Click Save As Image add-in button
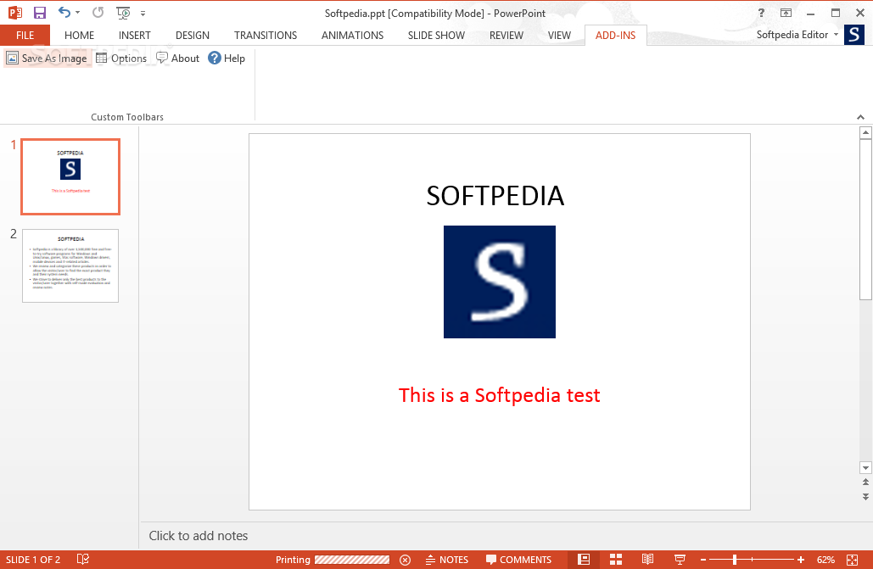 [x=48, y=58]
